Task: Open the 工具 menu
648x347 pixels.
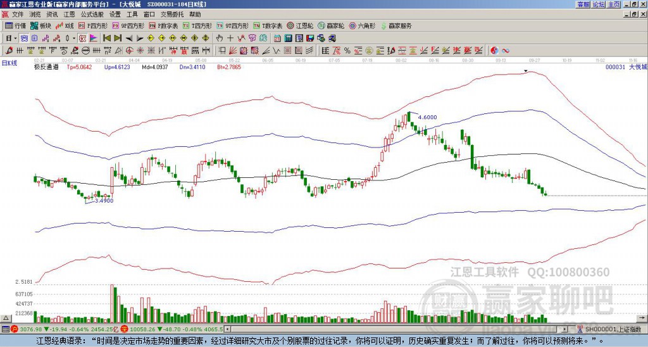Action: click(132, 15)
